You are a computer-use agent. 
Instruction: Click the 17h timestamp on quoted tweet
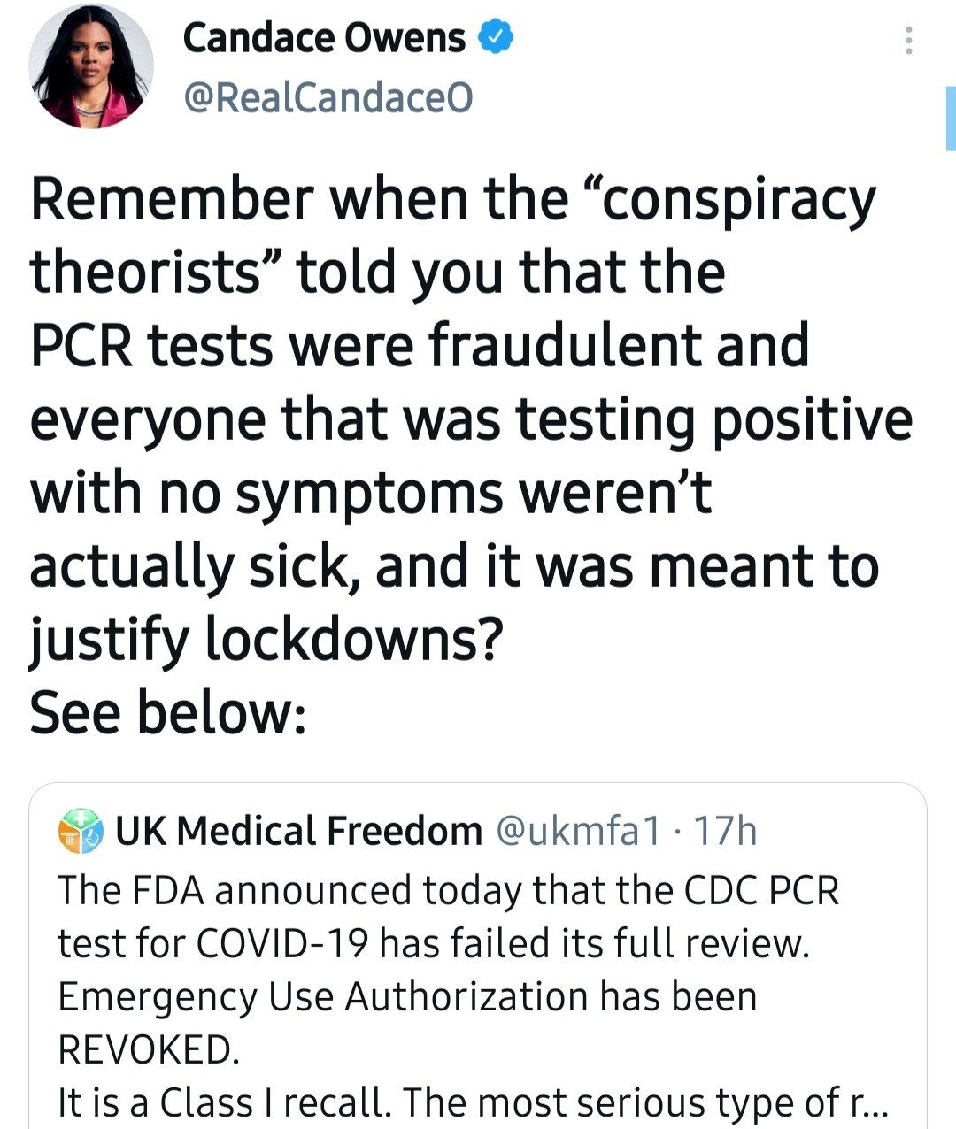coord(725,831)
